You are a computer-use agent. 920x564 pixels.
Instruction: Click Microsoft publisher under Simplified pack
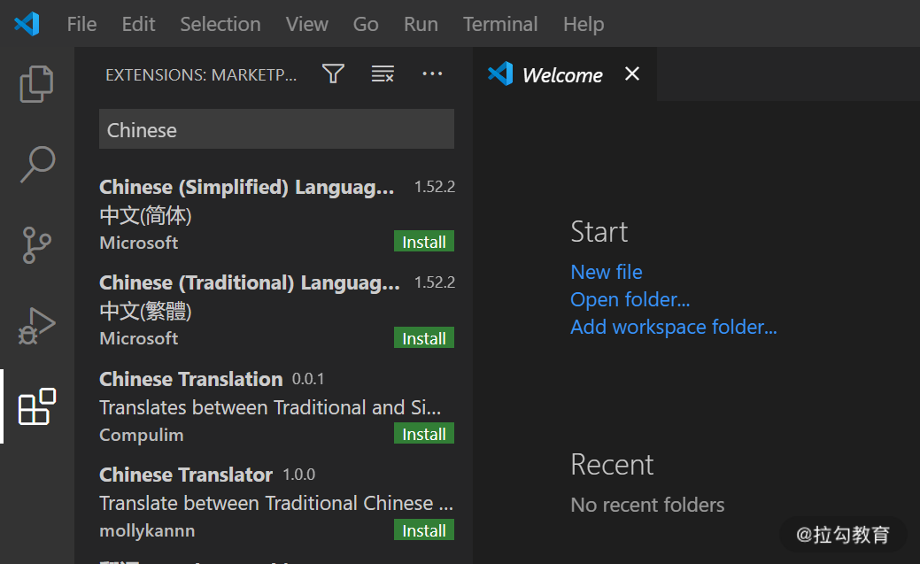point(138,243)
